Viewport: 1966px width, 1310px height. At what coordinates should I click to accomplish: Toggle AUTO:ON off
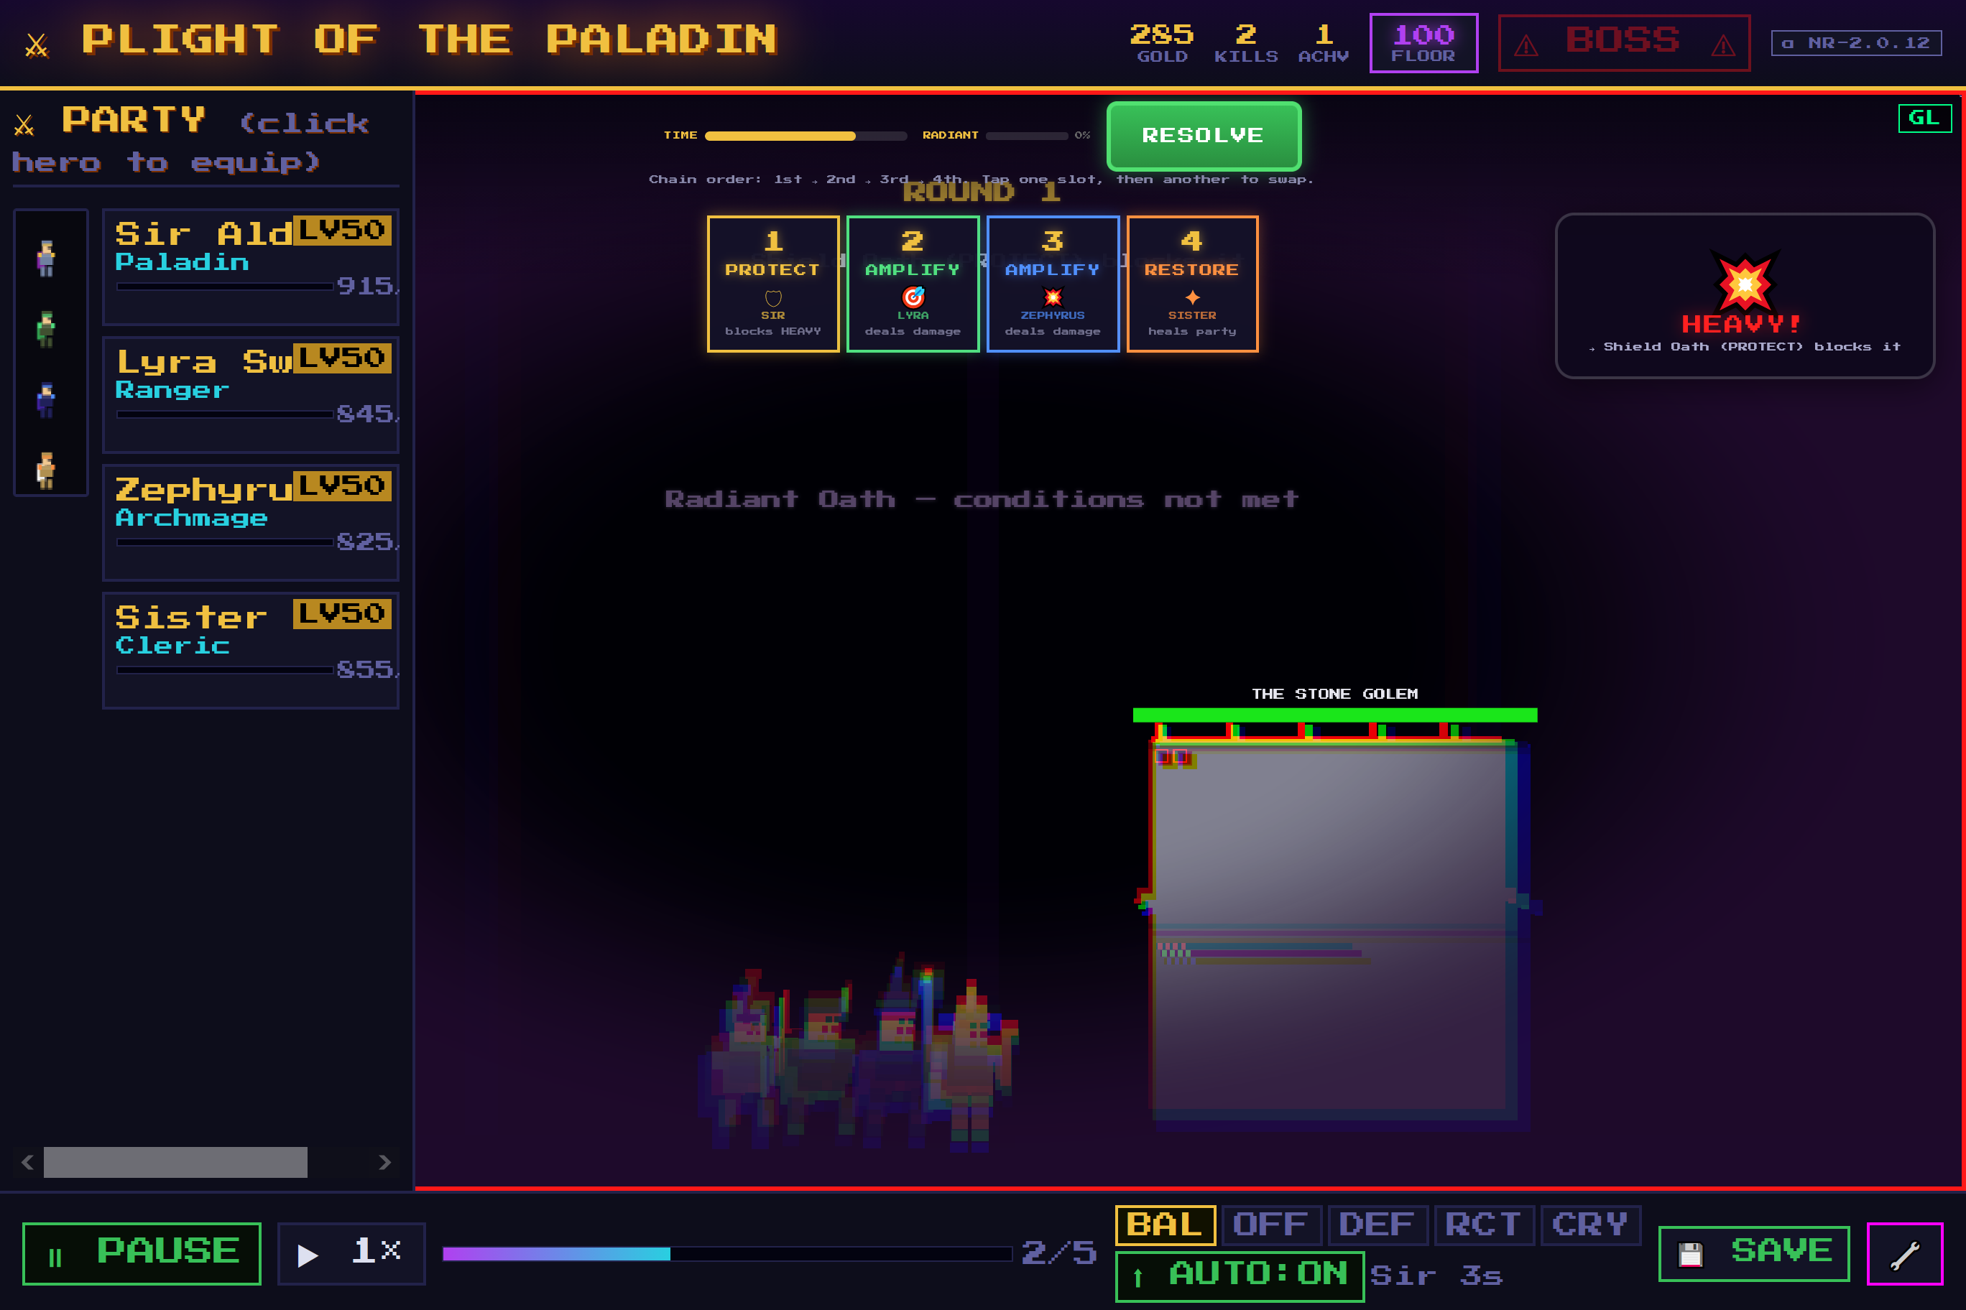click(x=1239, y=1276)
